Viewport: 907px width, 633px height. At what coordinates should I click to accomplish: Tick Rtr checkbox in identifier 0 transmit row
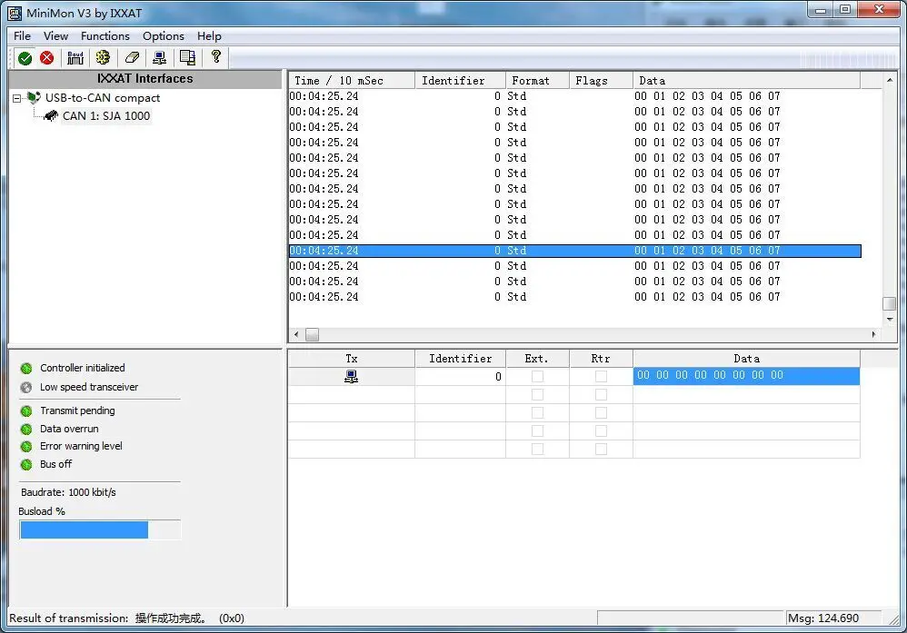[x=601, y=376]
